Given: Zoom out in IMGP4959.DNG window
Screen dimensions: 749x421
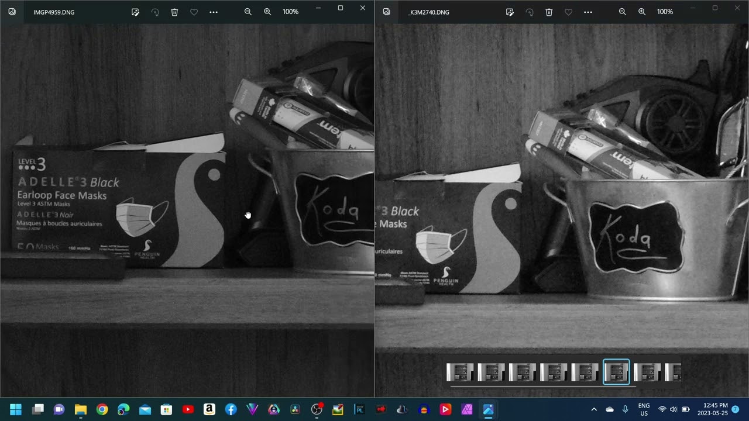Looking at the screenshot, I should coord(248,12).
